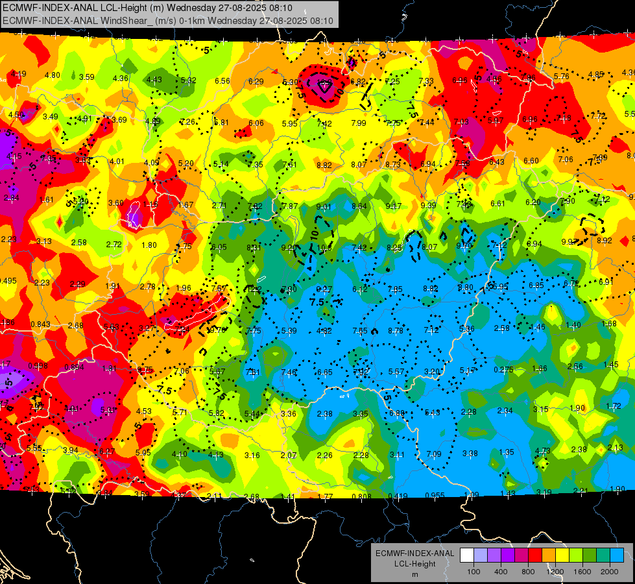Click the grid value '4.10'
Viewport: 635px width, 584px height.
pos(180,454)
